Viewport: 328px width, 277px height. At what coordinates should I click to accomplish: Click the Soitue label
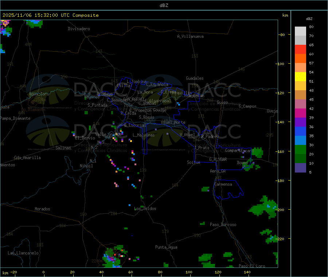coord(194,162)
